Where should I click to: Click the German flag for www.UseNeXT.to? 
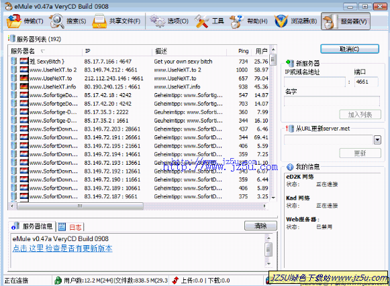pyautogui.click(x=24, y=78)
